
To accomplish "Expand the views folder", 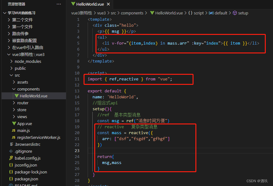I will coord(14,117).
